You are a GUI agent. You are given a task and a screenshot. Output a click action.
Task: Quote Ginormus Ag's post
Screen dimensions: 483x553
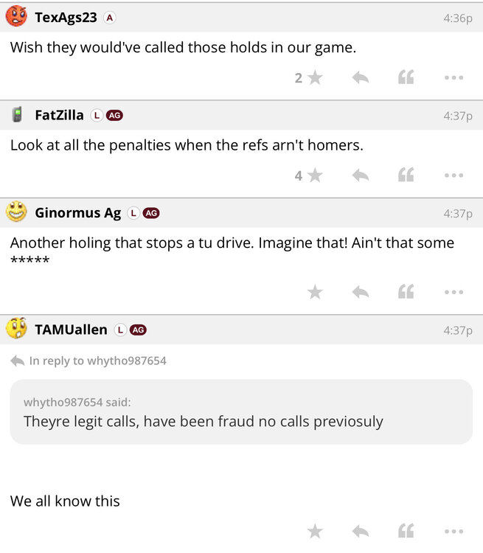(406, 292)
